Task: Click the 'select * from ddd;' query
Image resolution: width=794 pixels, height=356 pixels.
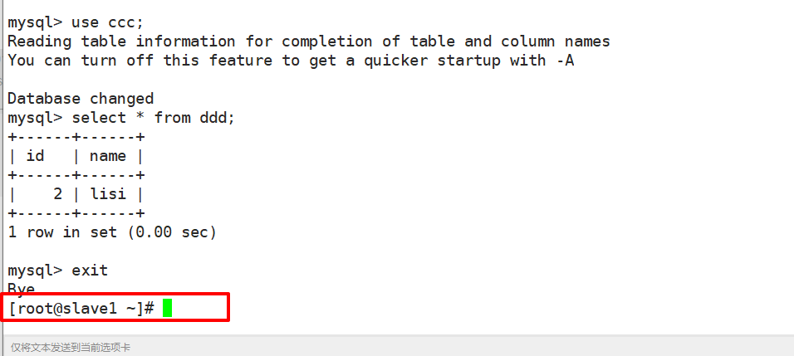Action: (153, 118)
